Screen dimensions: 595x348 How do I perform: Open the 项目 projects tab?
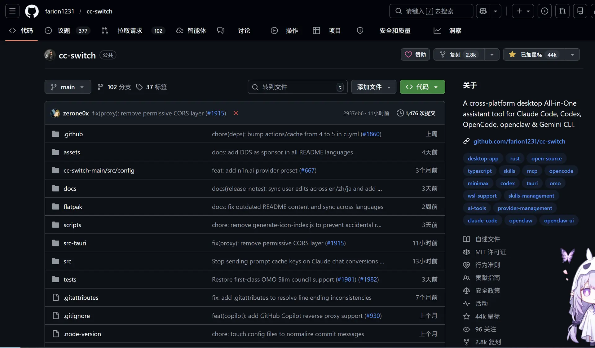[327, 30]
